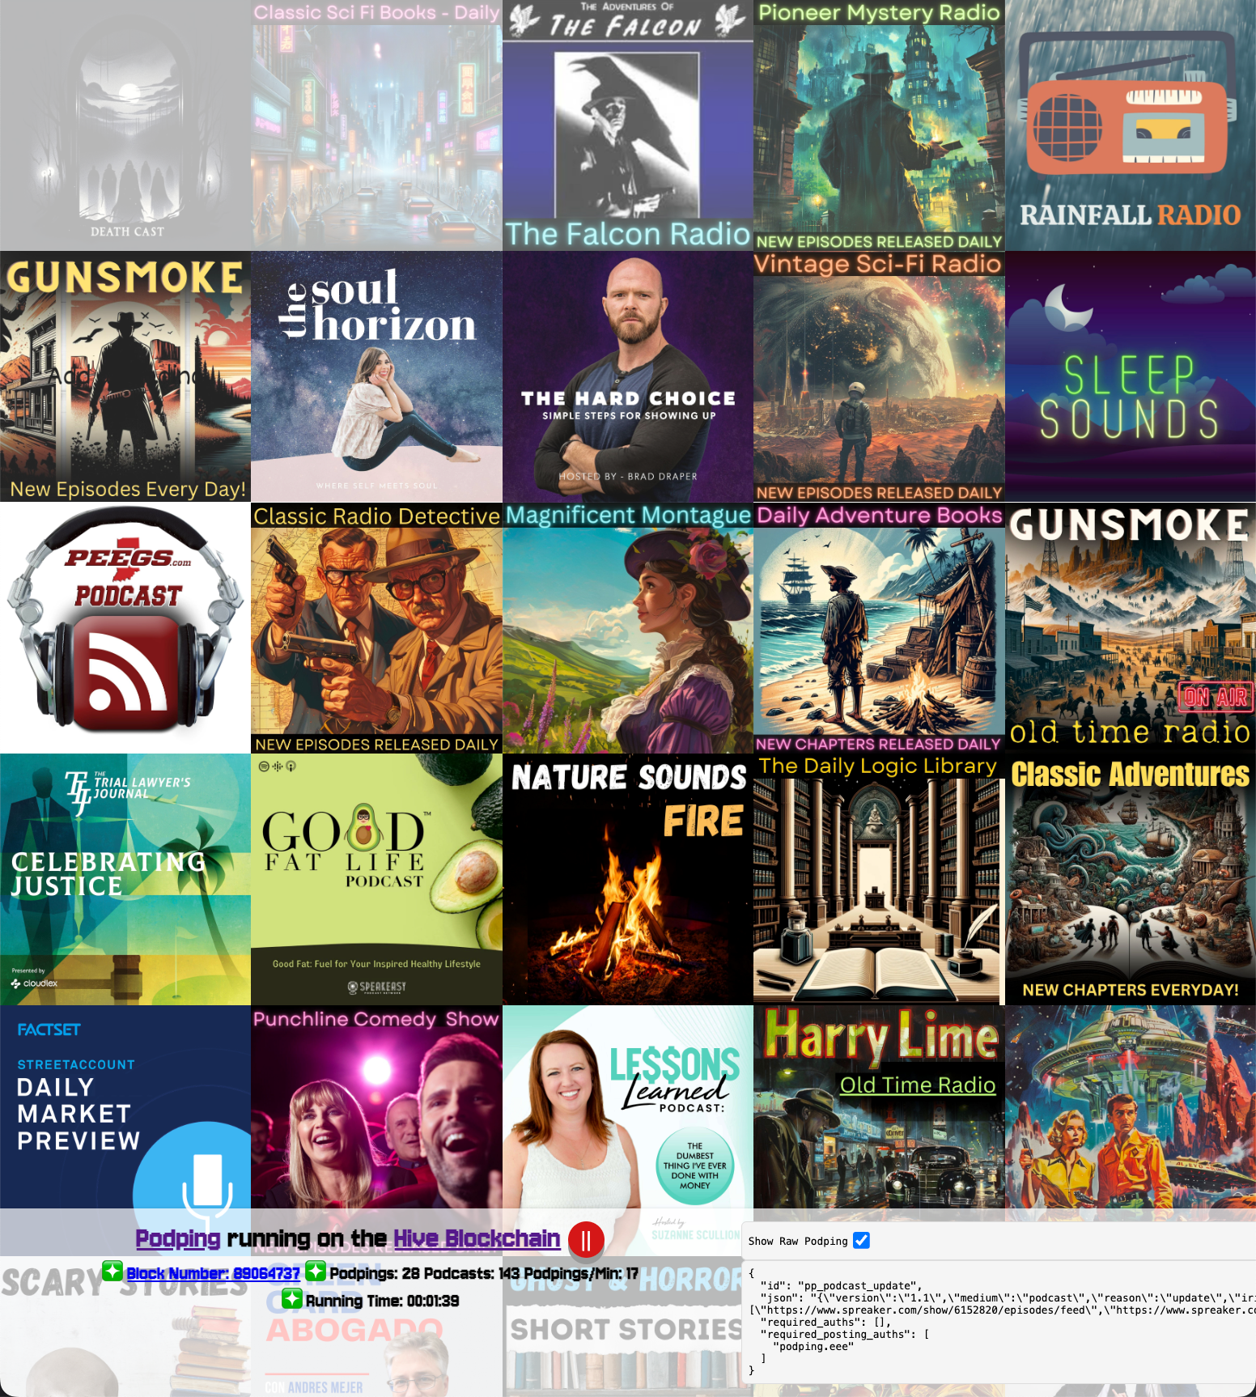
Task: Open Classic Radio Detective artwork
Action: pyautogui.click(x=376, y=628)
